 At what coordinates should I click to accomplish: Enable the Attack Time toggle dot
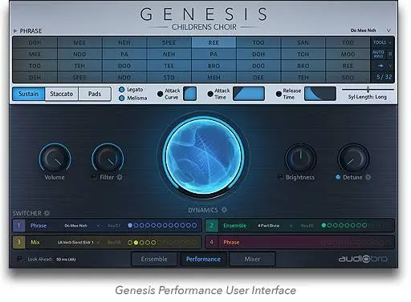click(x=210, y=94)
